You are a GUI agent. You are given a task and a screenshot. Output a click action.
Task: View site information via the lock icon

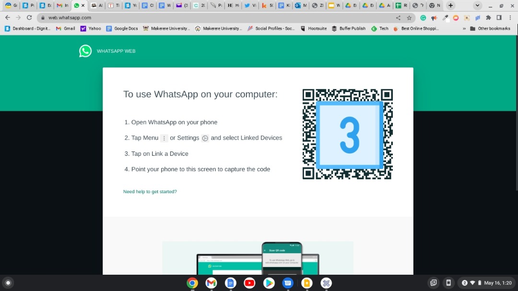43,18
